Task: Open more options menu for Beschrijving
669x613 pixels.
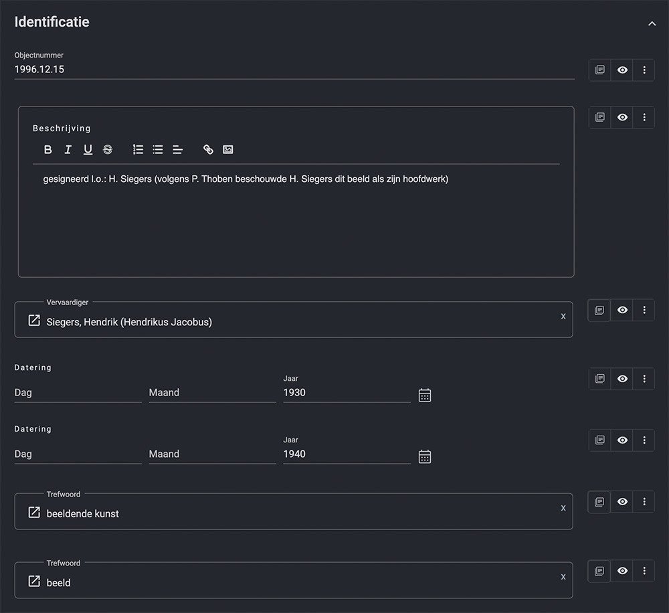Action: tap(644, 117)
